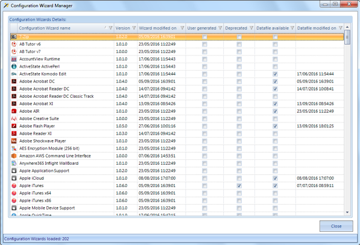Toggle Deprecated checkbox for Adobe AIR
Screen dimensions: 360x245
click(x=239, y=111)
